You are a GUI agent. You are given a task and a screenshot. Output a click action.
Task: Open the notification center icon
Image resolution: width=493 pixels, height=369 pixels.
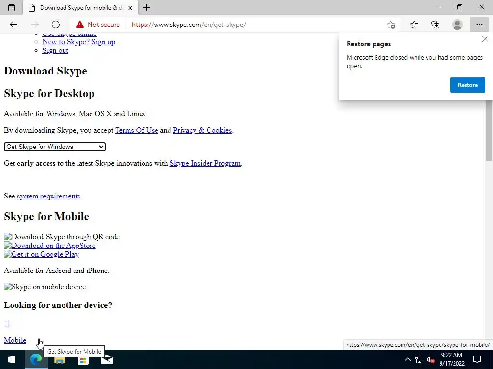pos(477,359)
